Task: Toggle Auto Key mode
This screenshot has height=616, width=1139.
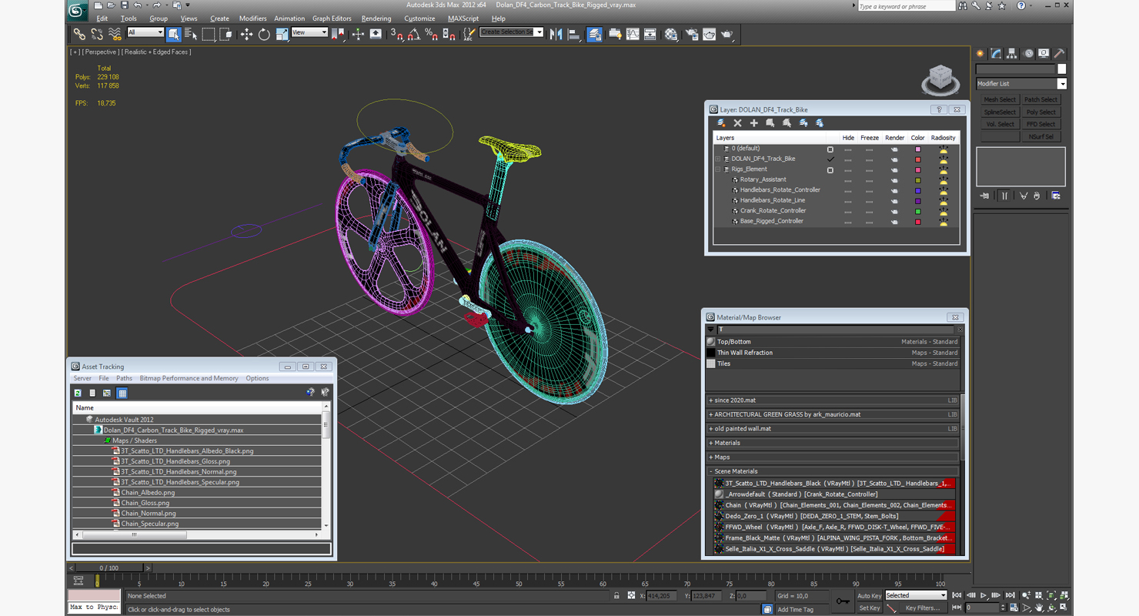Action: (869, 596)
